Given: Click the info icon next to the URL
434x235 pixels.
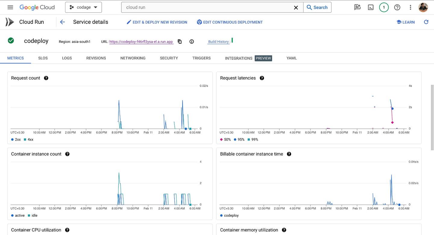Looking at the screenshot, I should [192, 42].
